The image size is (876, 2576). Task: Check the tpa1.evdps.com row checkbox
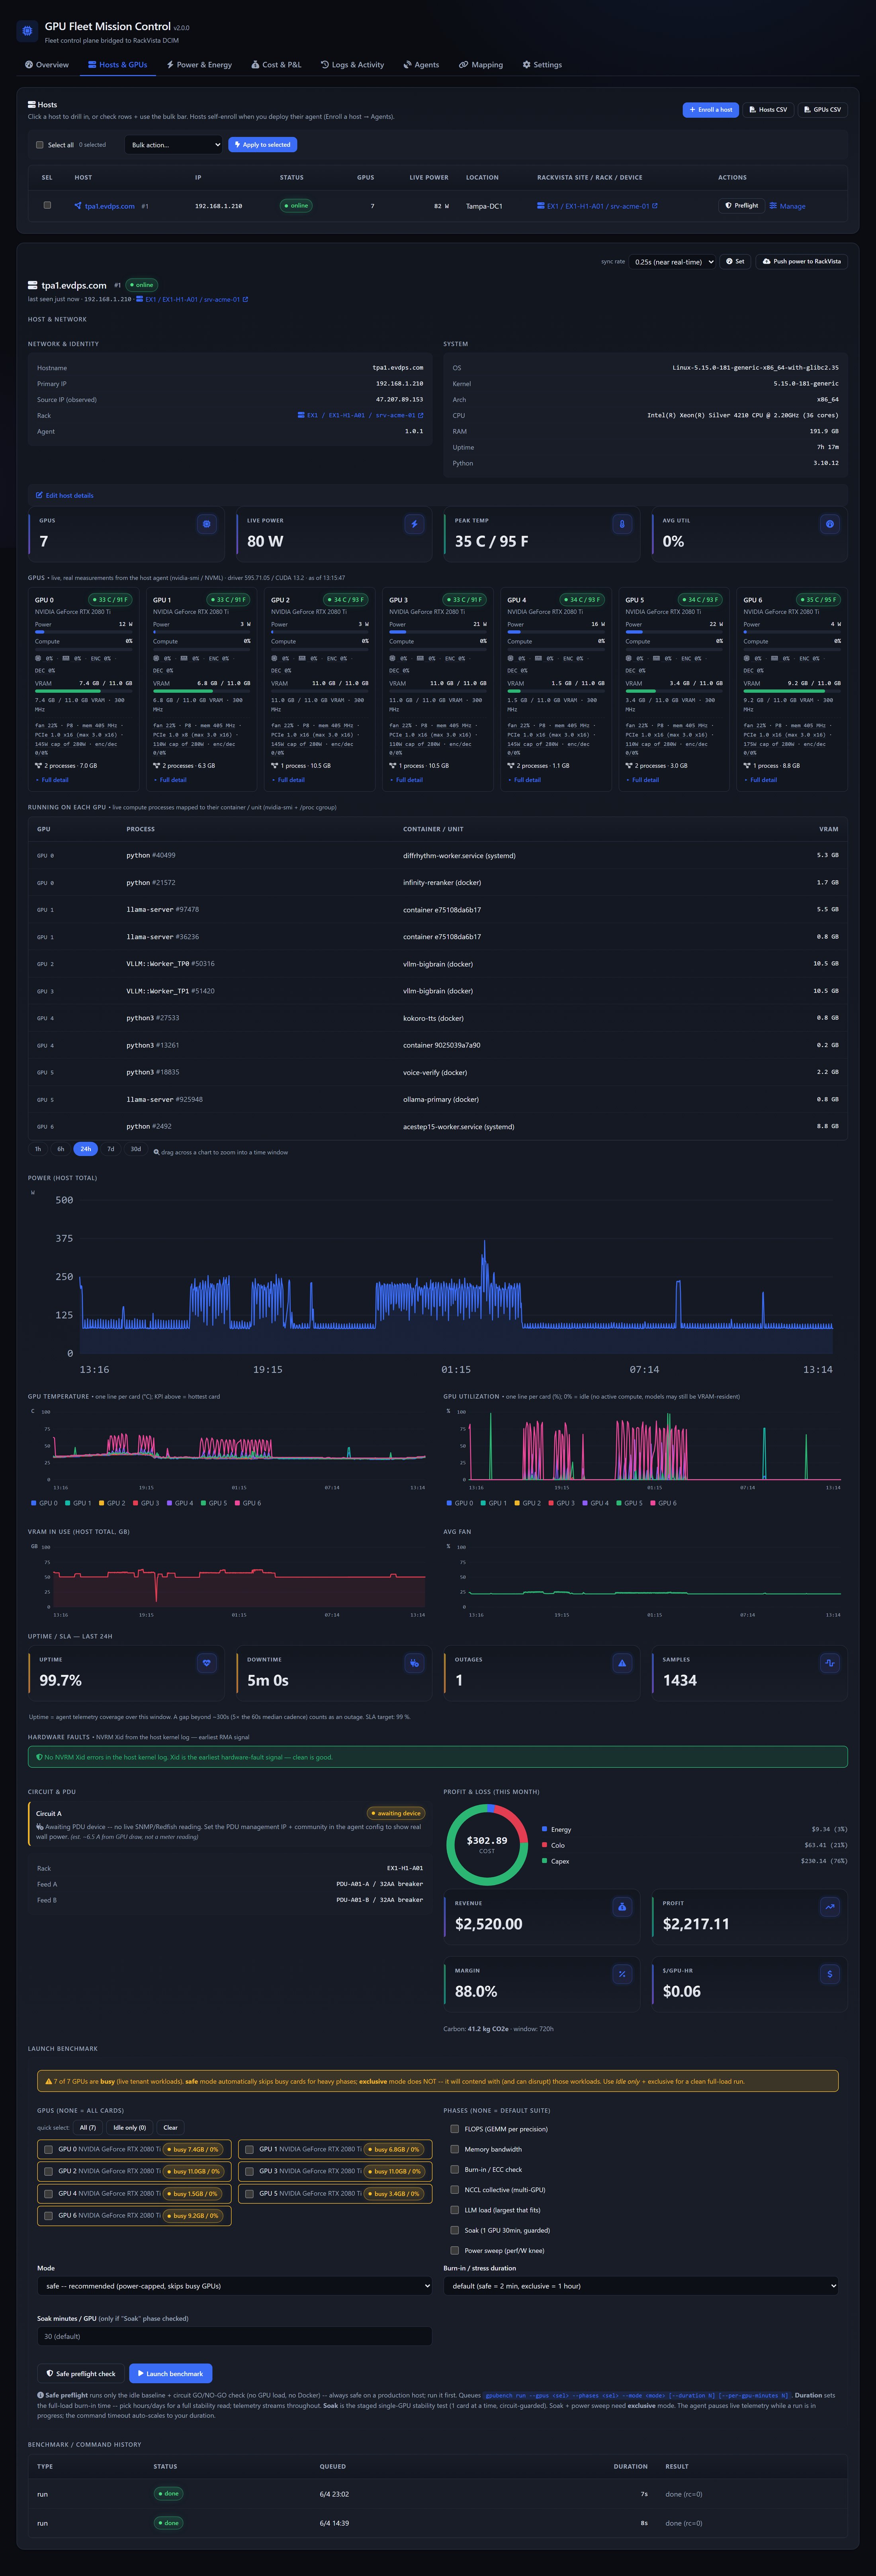click(x=47, y=205)
